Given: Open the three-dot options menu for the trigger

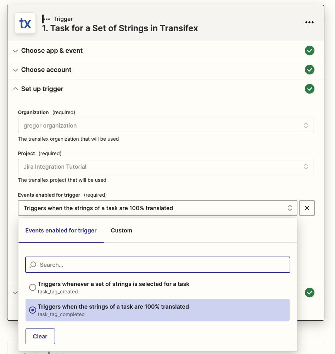Looking at the screenshot, I should 309,22.
